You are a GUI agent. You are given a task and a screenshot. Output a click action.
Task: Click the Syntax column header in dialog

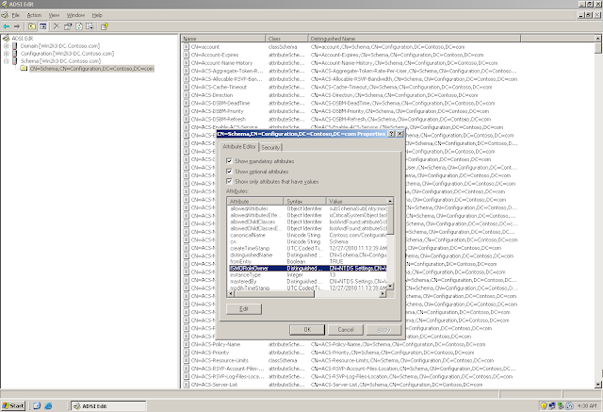(305, 201)
